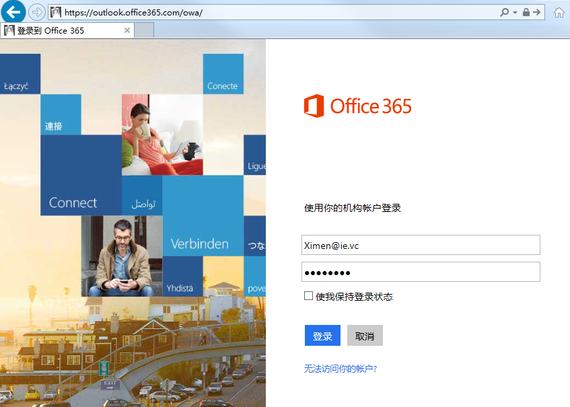570x407 pixels.
Task: Select the '登录到 Office 365' tab
Action: 61,30
